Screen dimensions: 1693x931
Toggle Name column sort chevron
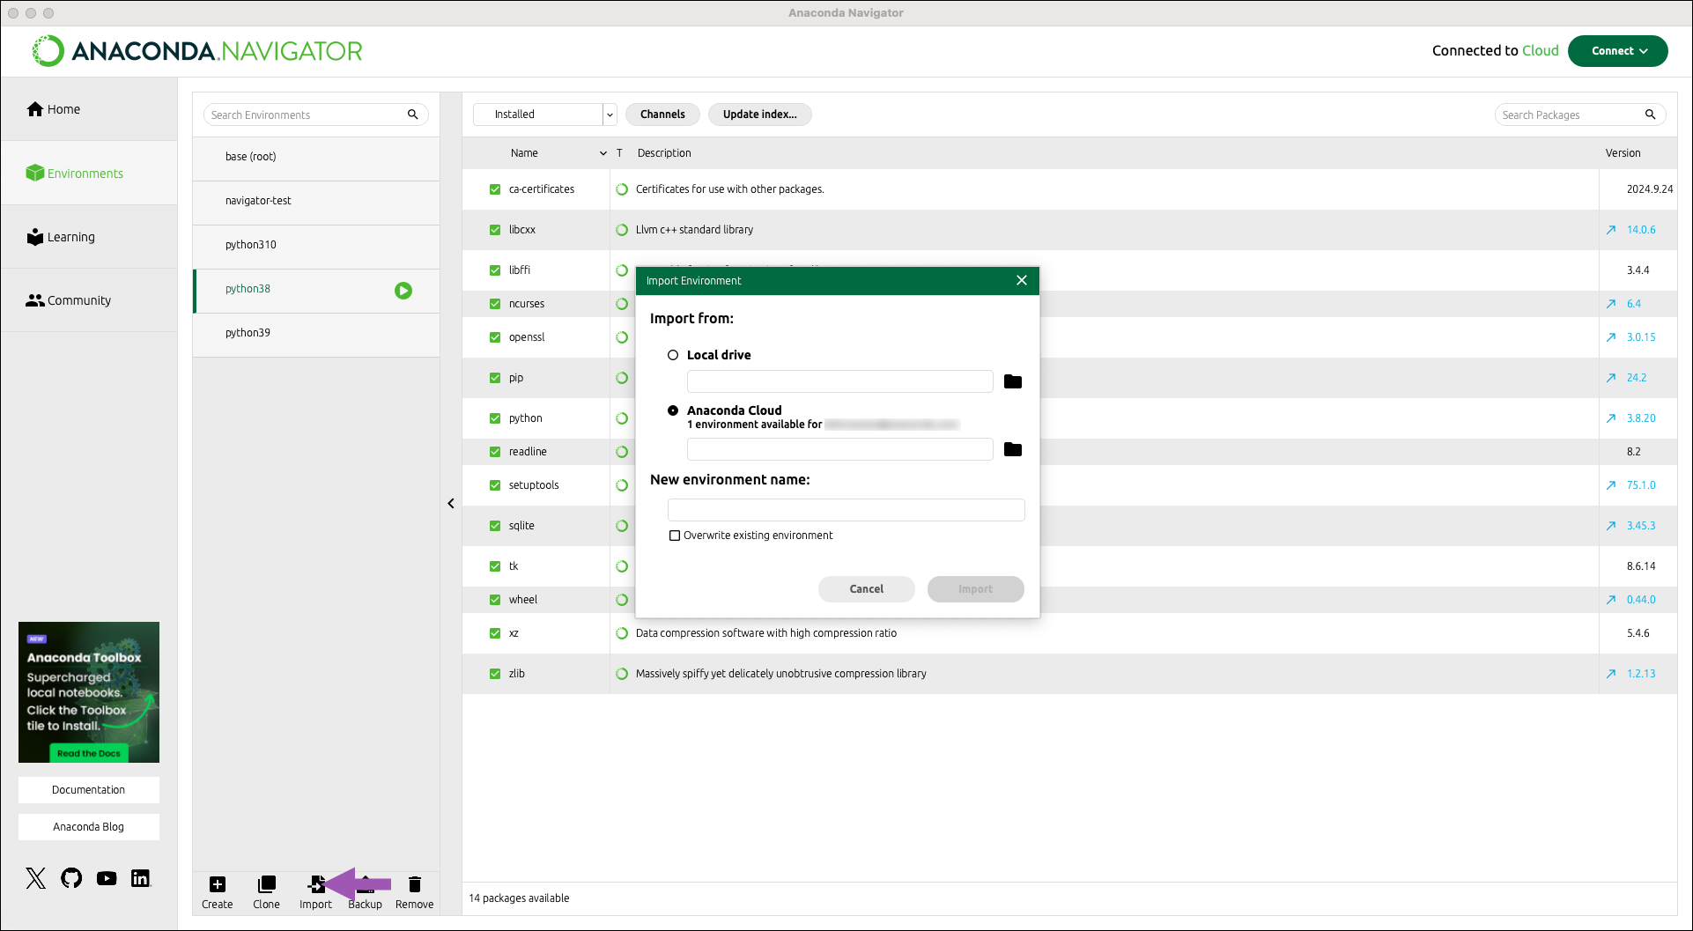click(603, 153)
